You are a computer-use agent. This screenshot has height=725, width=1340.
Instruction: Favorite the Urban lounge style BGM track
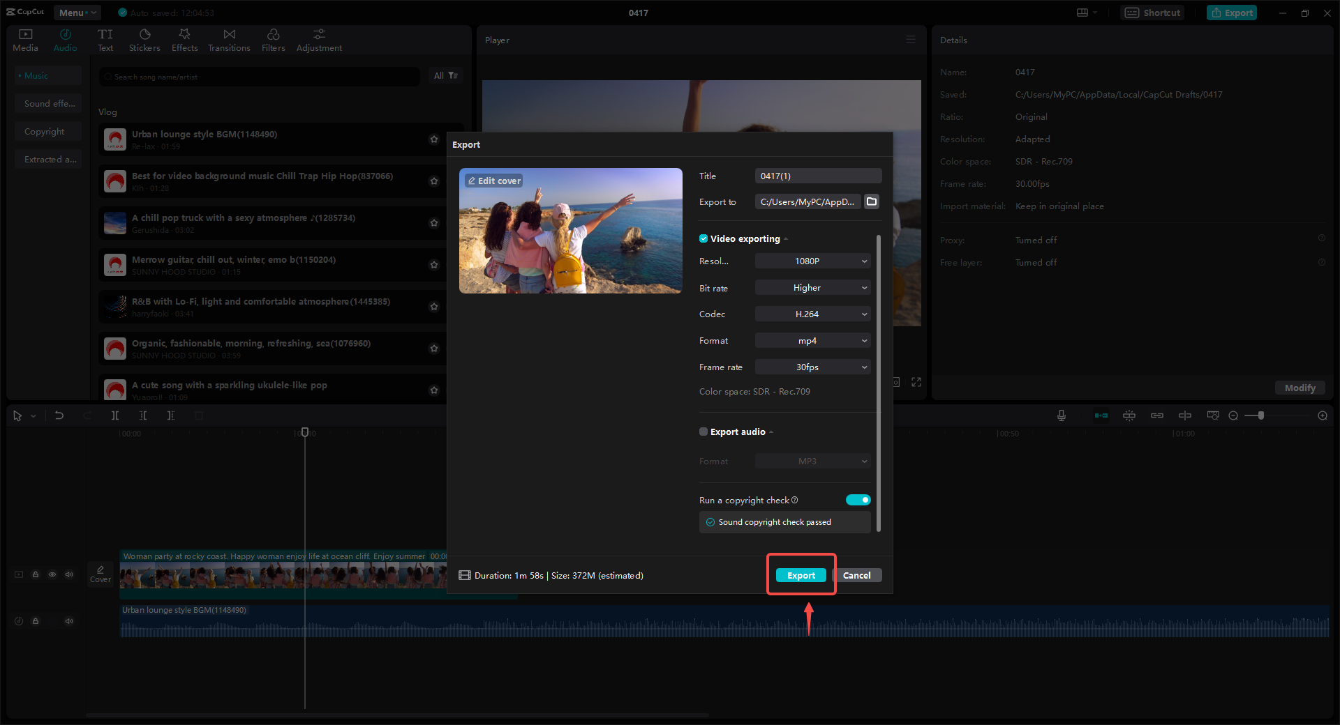point(434,139)
